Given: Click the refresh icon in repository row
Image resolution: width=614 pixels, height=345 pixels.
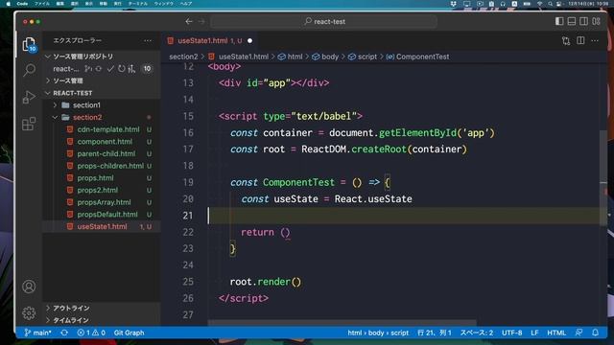Looking at the screenshot, I should [x=122, y=69].
